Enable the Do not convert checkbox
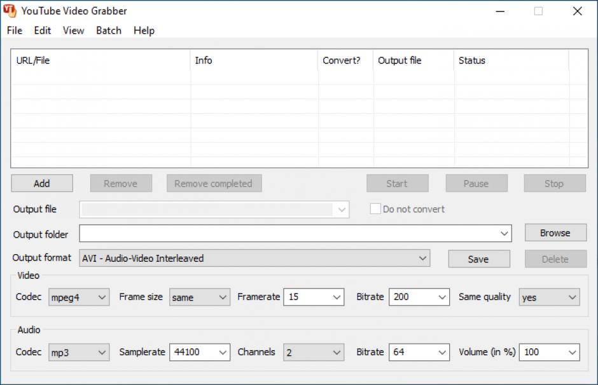 375,208
